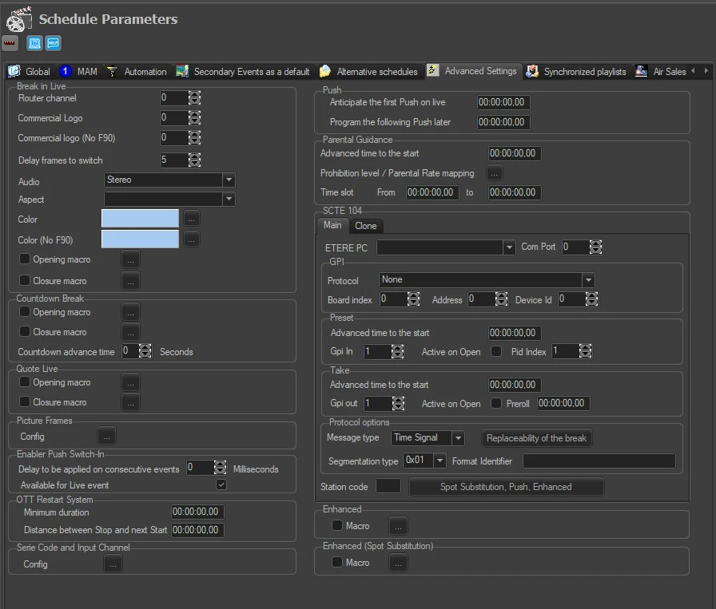The width and height of the screenshot is (716, 609).
Task: Open the GPI Protocol dropdown
Action: click(588, 280)
